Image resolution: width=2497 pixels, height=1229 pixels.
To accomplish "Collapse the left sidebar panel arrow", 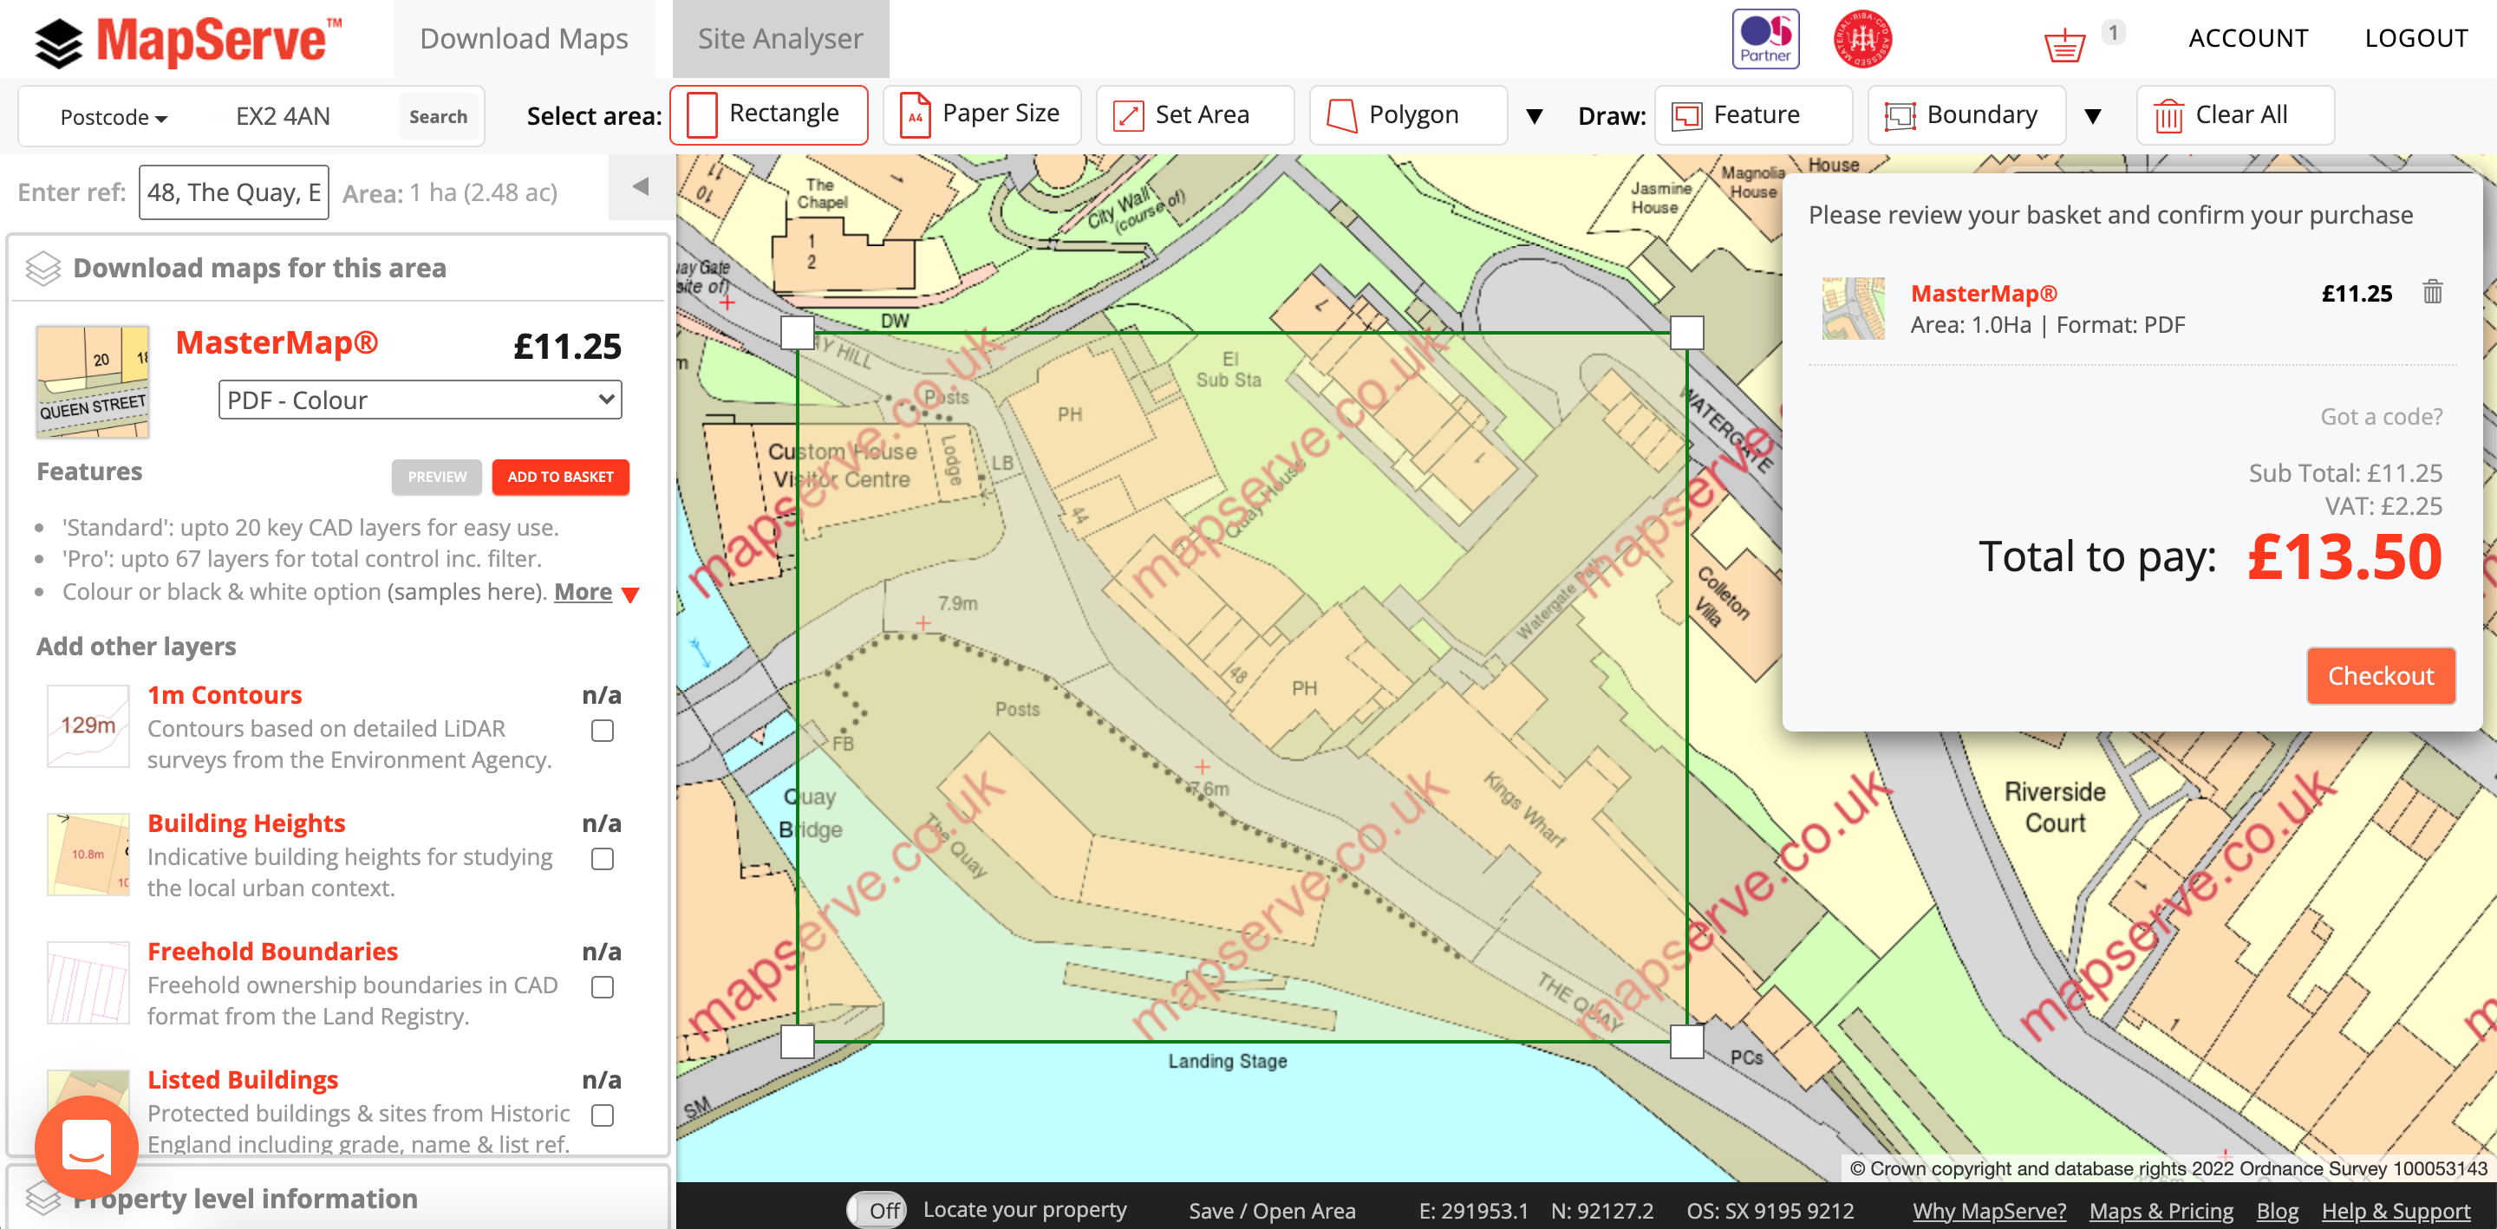I will tap(641, 186).
